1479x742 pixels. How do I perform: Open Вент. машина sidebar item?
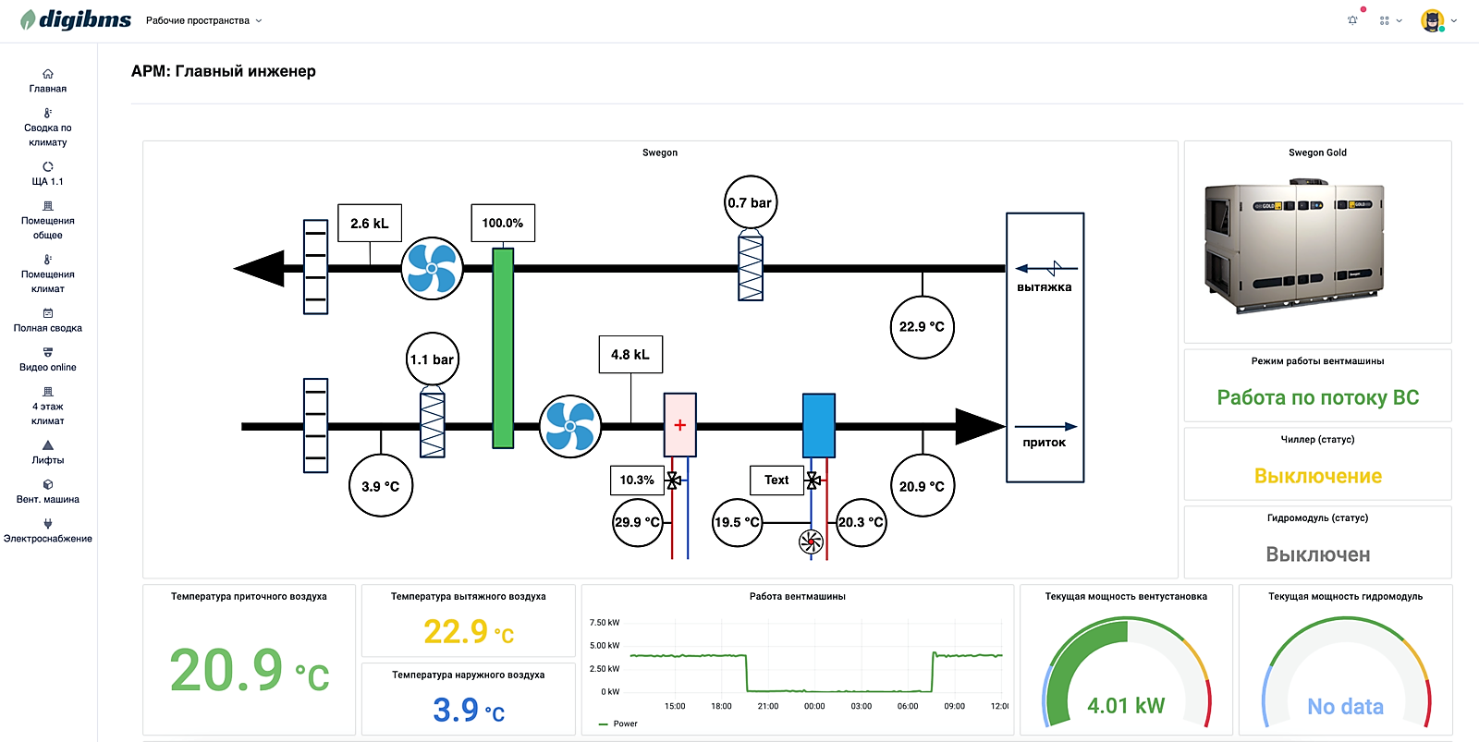(x=48, y=492)
